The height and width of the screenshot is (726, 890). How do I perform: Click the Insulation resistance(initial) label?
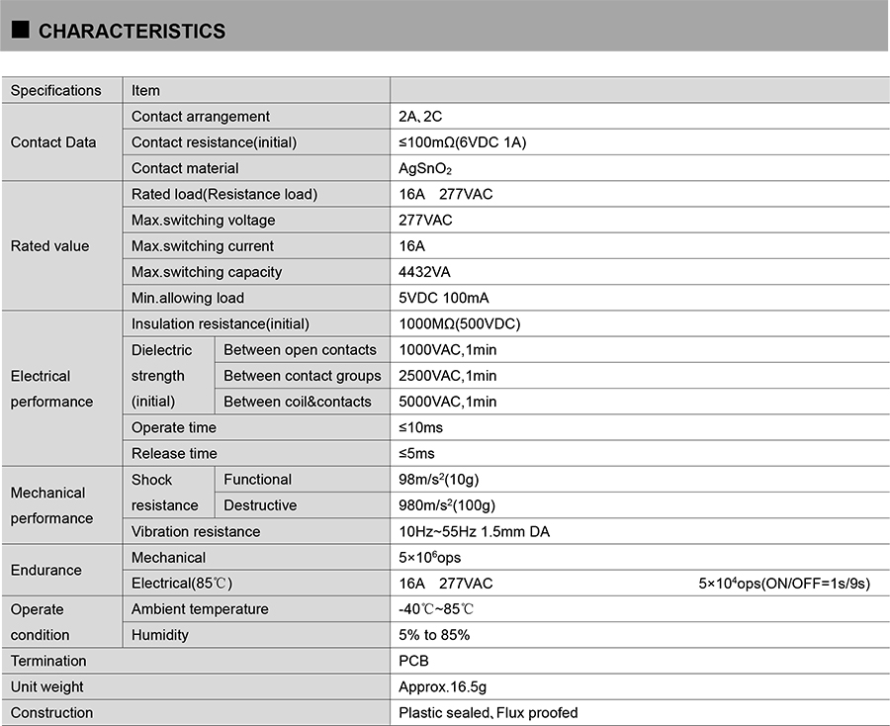click(221, 324)
